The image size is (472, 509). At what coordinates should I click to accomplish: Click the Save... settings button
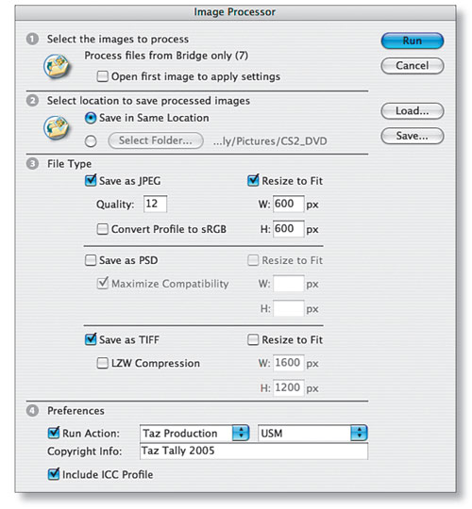(x=413, y=136)
